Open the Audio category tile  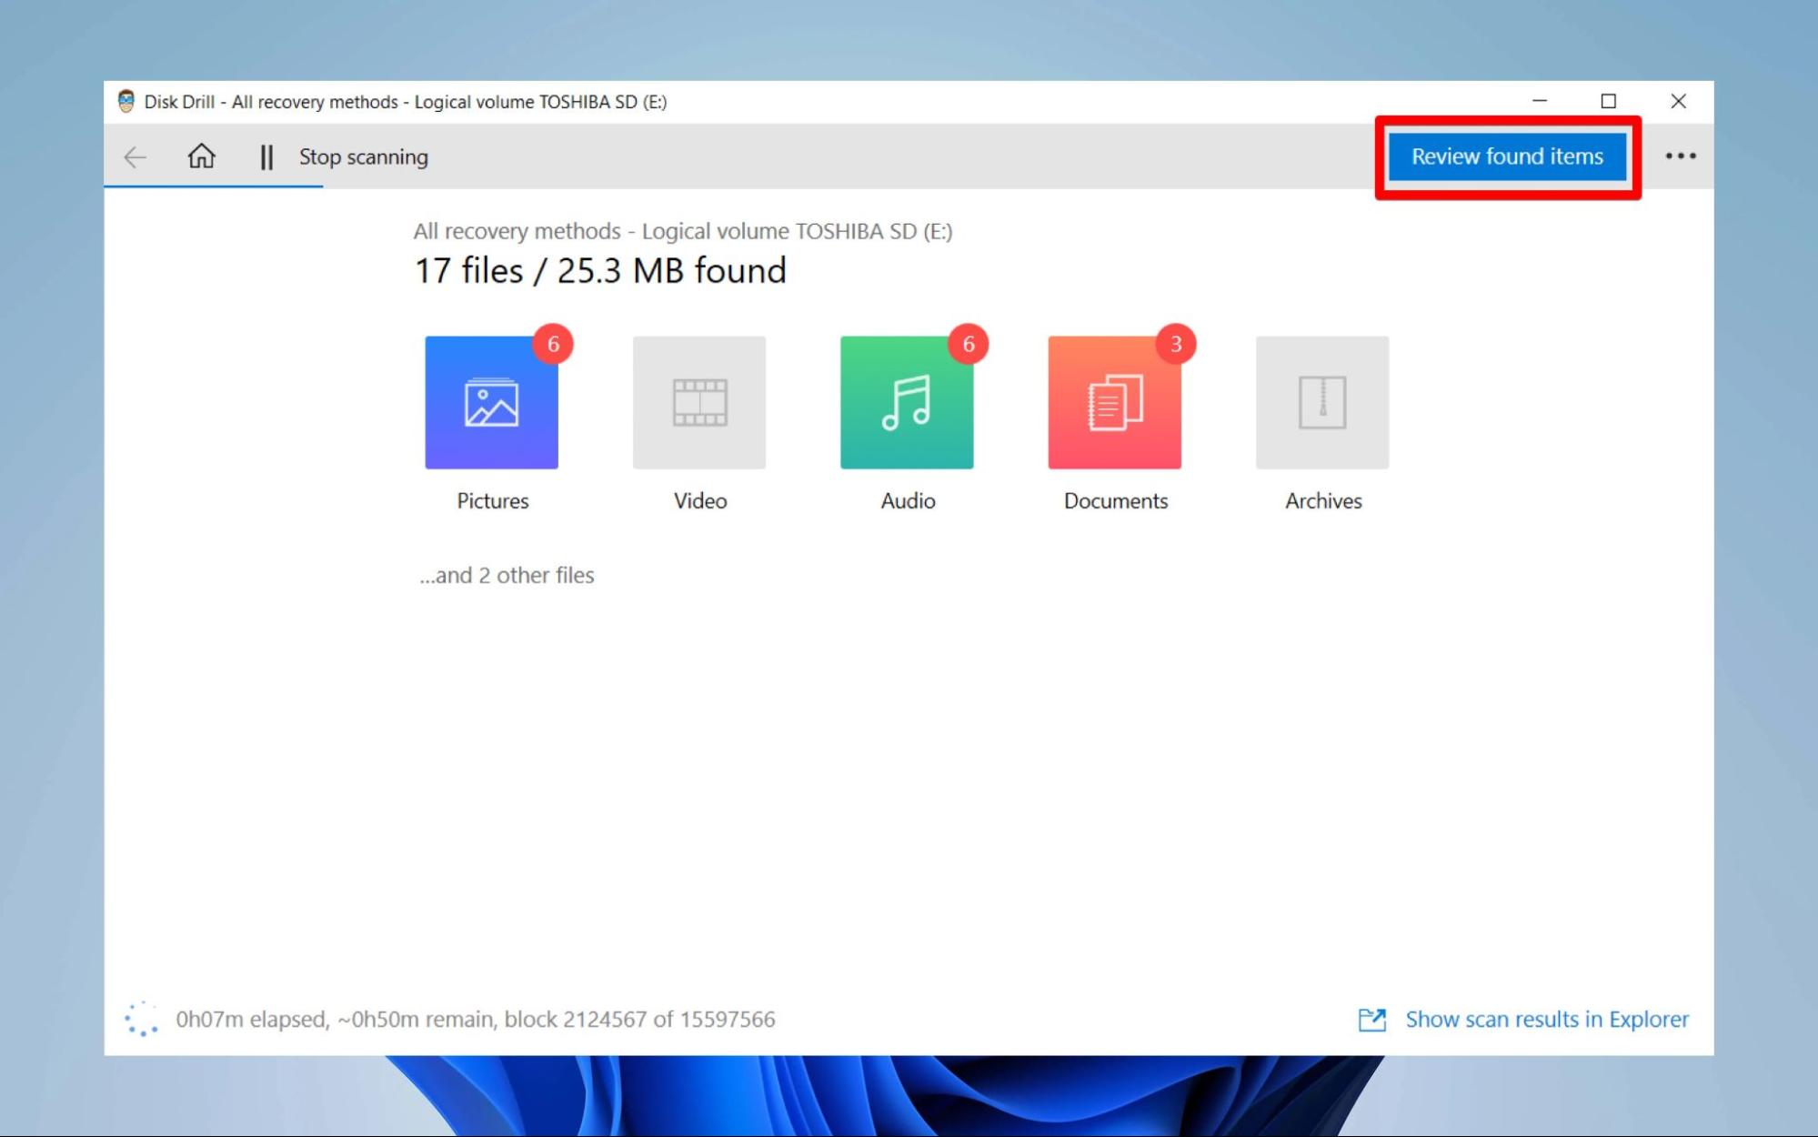907,402
